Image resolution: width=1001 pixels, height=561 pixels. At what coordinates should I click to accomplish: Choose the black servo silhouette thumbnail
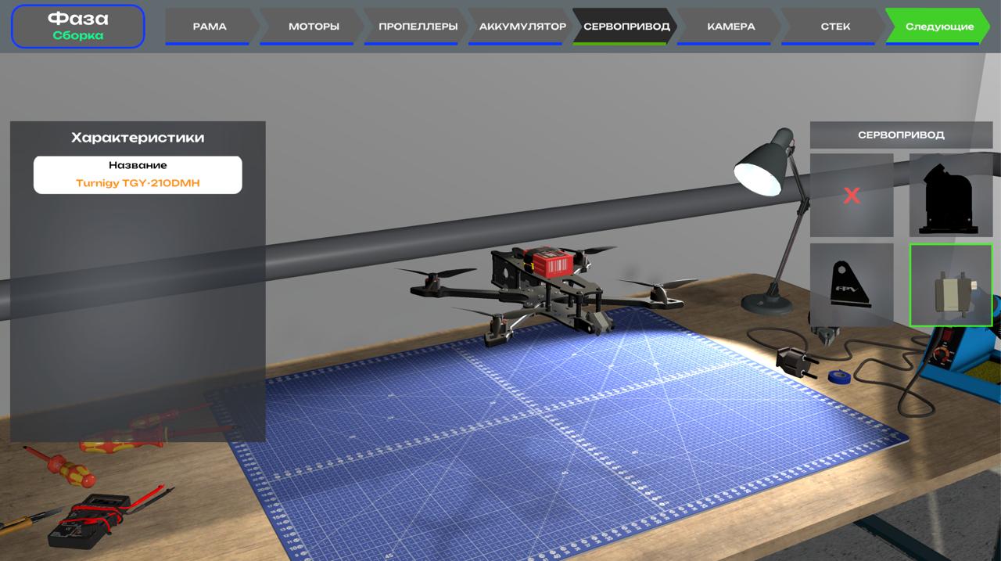pos(950,196)
